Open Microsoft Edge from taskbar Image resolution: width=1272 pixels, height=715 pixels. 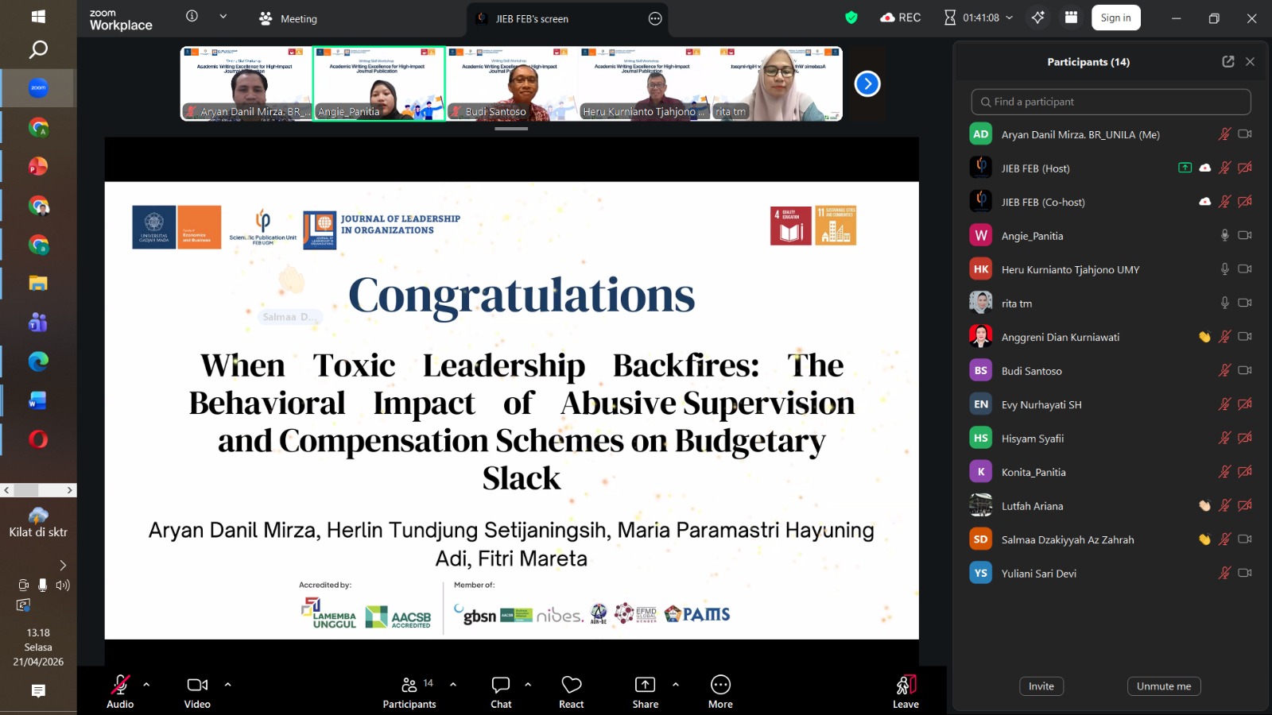[38, 361]
